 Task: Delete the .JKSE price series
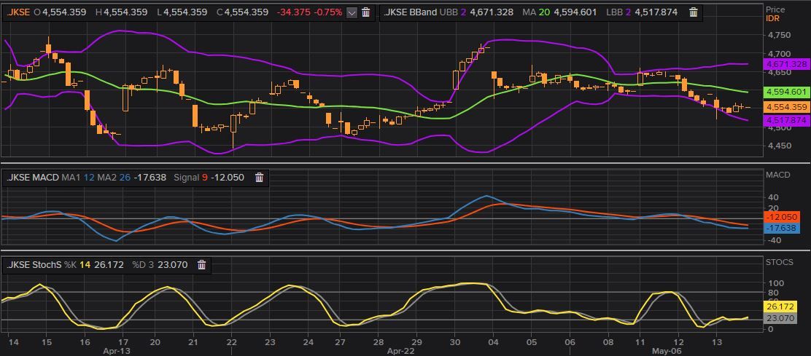point(365,12)
